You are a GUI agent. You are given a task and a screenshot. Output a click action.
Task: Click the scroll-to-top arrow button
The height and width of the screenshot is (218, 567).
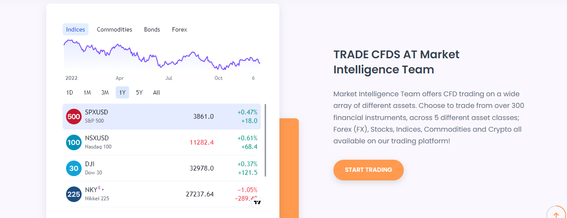pos(556,215)
